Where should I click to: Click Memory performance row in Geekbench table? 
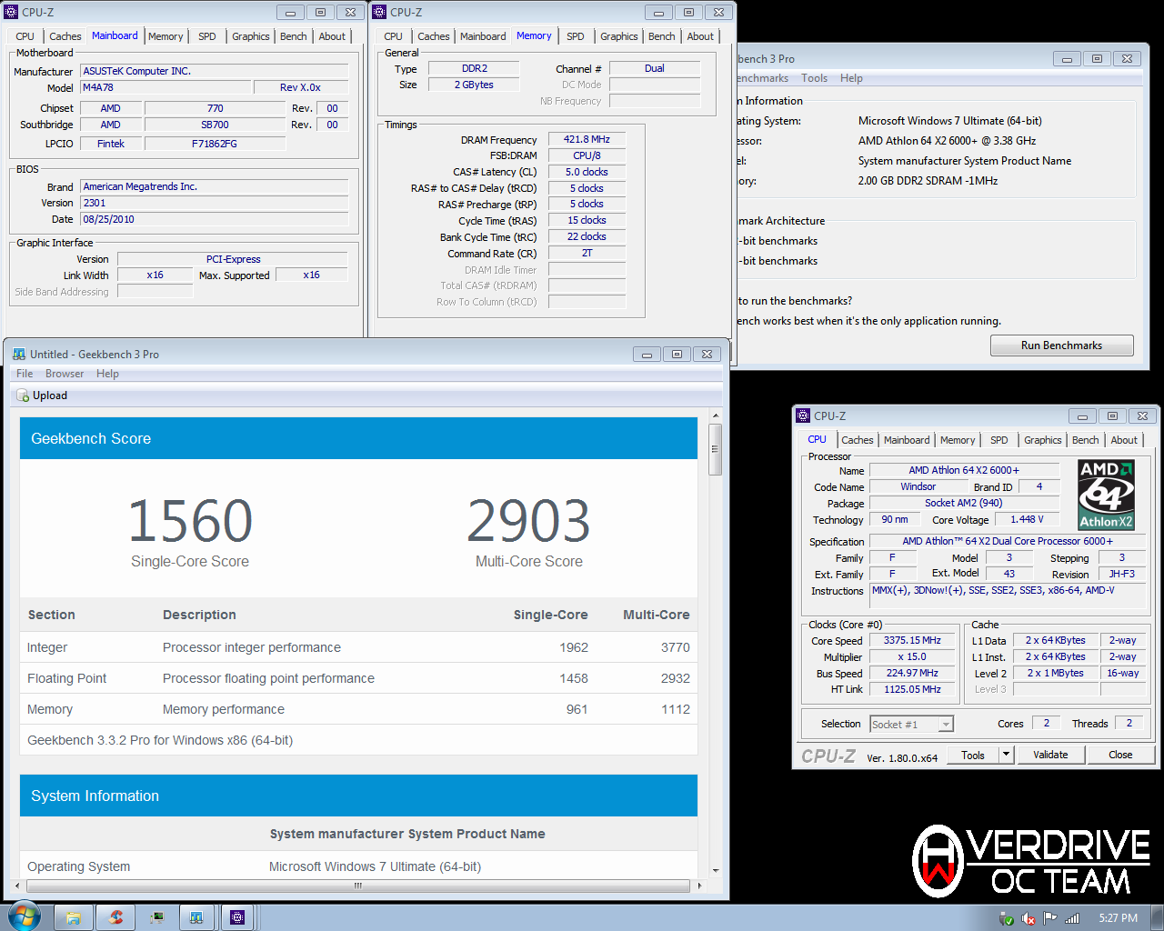358,709
